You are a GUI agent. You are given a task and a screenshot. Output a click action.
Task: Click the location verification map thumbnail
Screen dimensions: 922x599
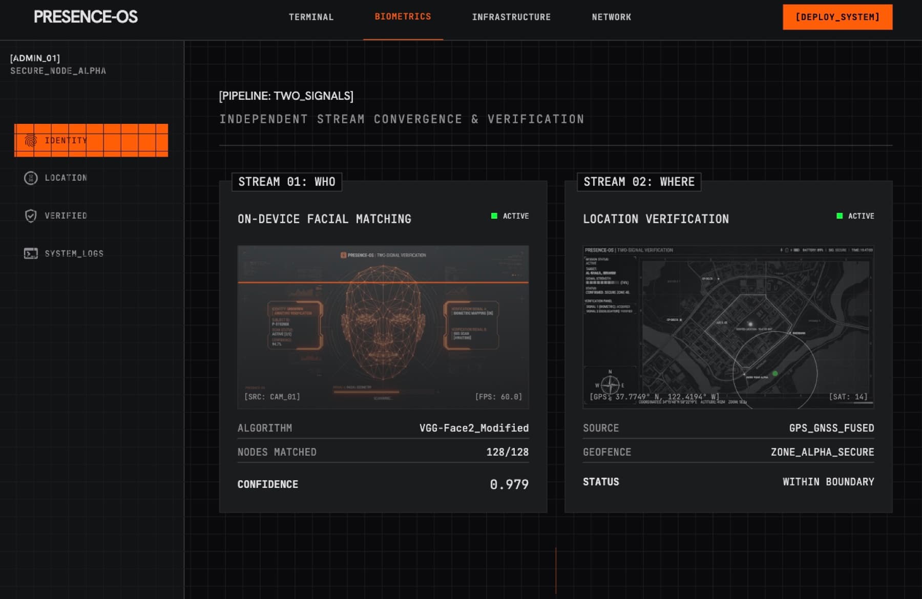(x=728, y=327)
